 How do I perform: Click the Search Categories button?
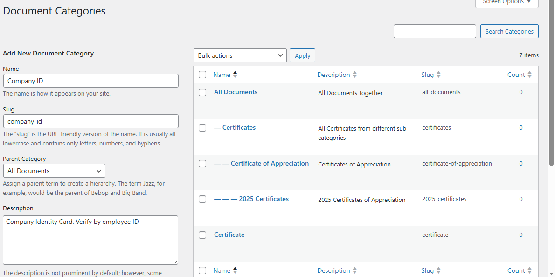509,31
